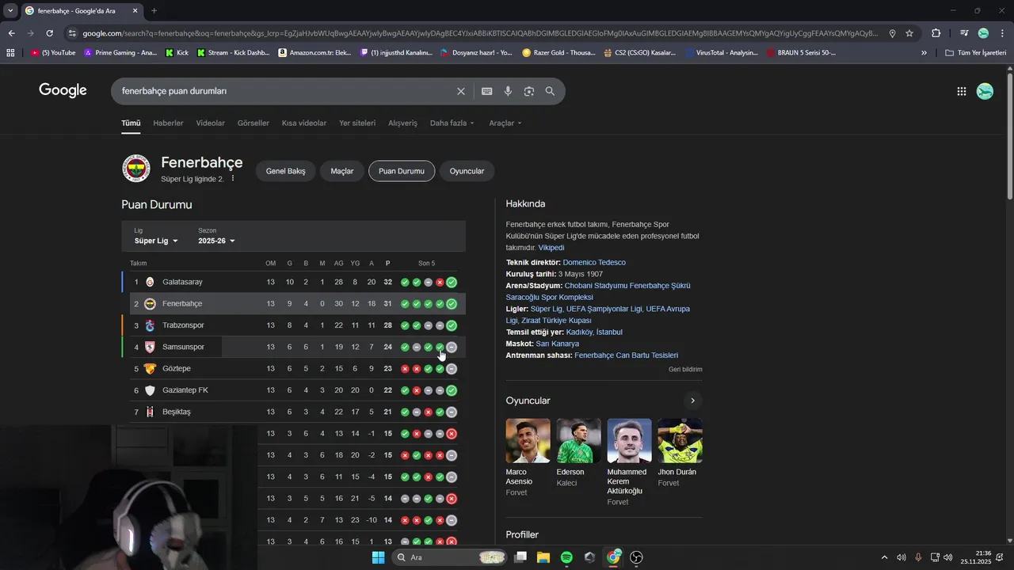Open the Marco Asensio player thumbnail

click(x=528, y=441)
